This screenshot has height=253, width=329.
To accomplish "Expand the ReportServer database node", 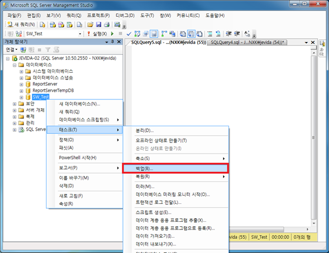I will pyautogui.click(x=21, y=84).
